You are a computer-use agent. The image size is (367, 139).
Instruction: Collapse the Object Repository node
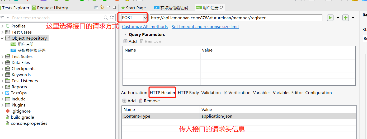click(2, 38)
